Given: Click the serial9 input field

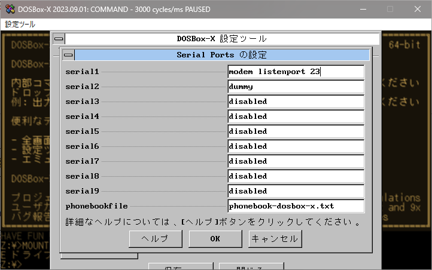Looking at the screenshot, I should pos(296,191).
